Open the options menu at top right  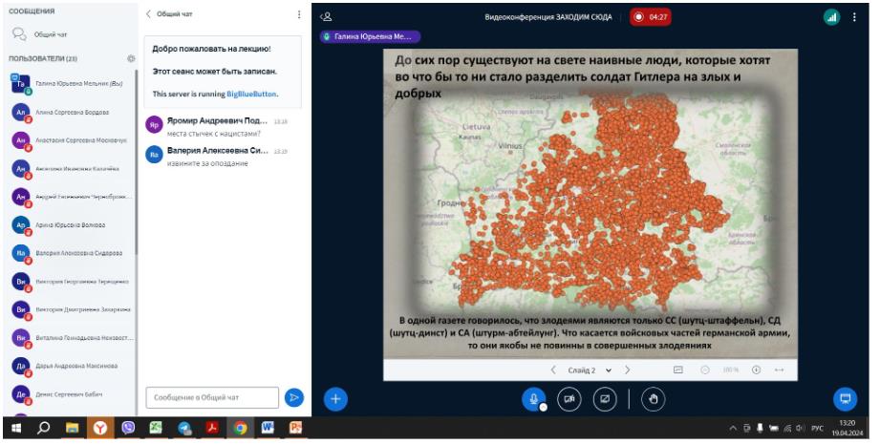coord(854,17)
